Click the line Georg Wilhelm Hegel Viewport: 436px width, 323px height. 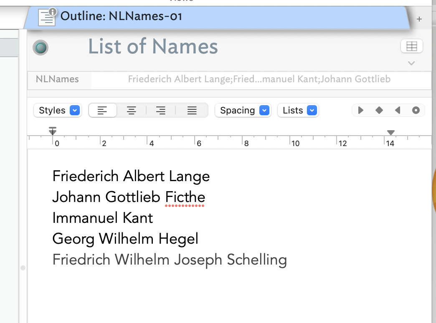pos(125,239)
